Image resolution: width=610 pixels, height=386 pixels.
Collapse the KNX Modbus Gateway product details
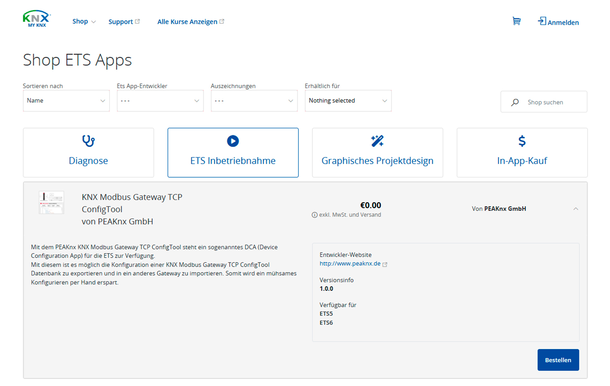point(576,209)
